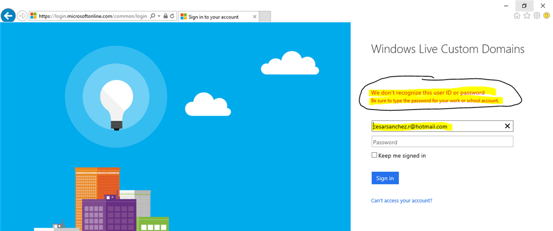Screen dimensions: 553x231
Task: Restore down the browser window
Action: pos(524,5)
